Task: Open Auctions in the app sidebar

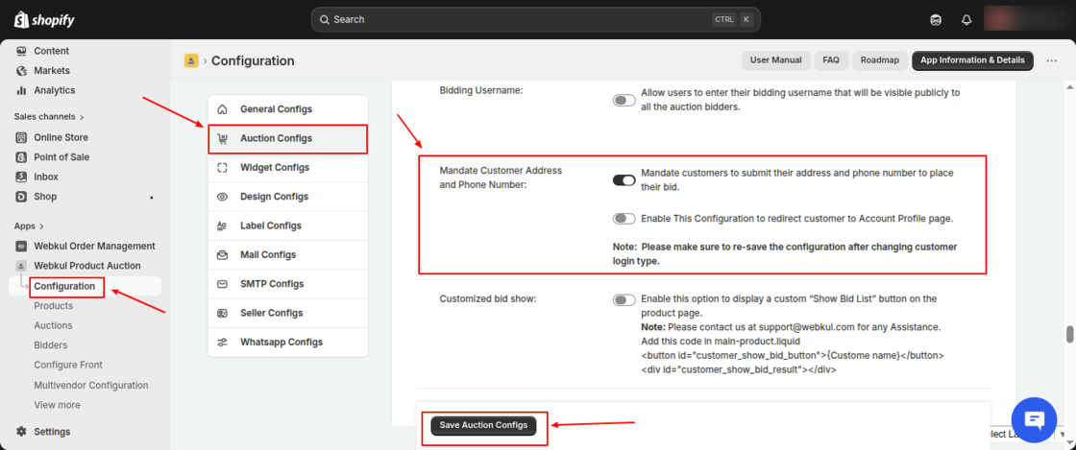Action: click(53, 325)
